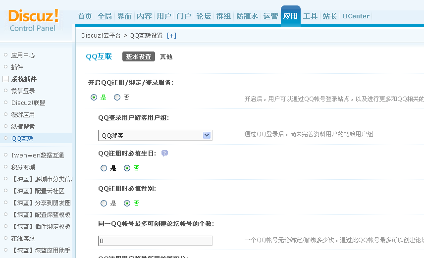Select 否 for 开启QQ注册/绑定/登录服务
The height and width of the screenshot is (258, 424).
117,98
